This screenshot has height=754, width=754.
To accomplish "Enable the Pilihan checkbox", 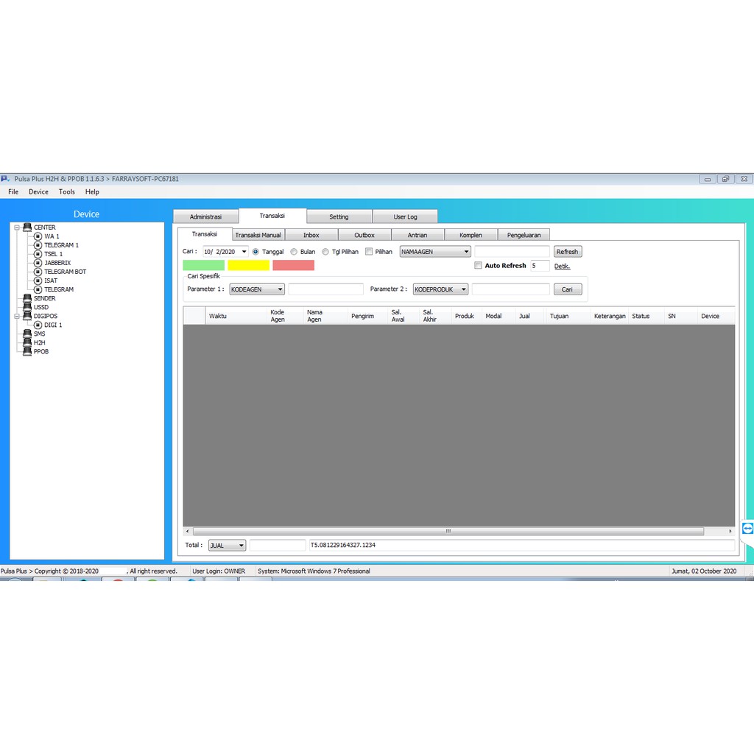I will tap(369, 252).
